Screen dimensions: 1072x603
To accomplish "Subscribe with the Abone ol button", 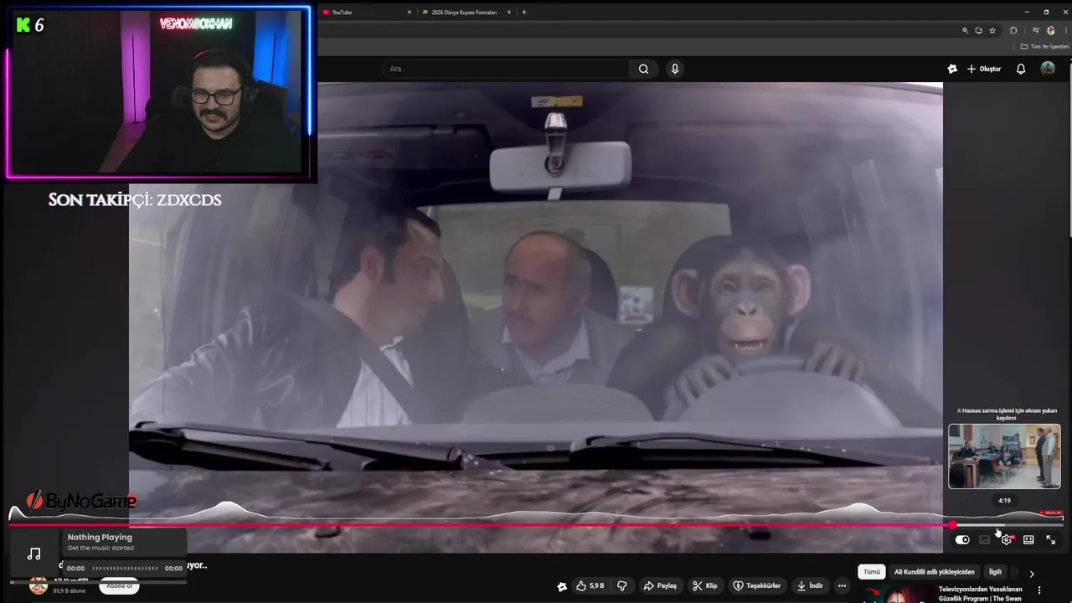I will click(x=119, y=586).
